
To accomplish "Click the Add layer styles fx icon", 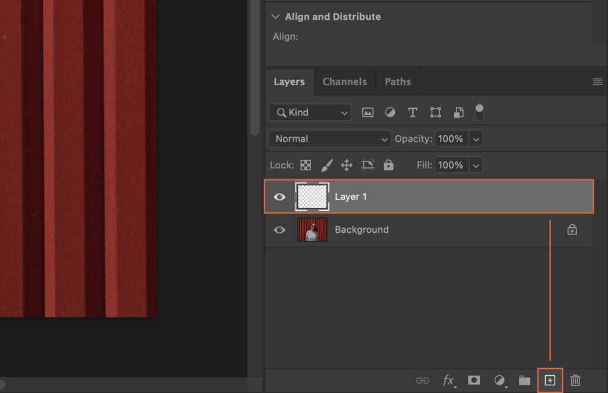I will pos(449,381).
